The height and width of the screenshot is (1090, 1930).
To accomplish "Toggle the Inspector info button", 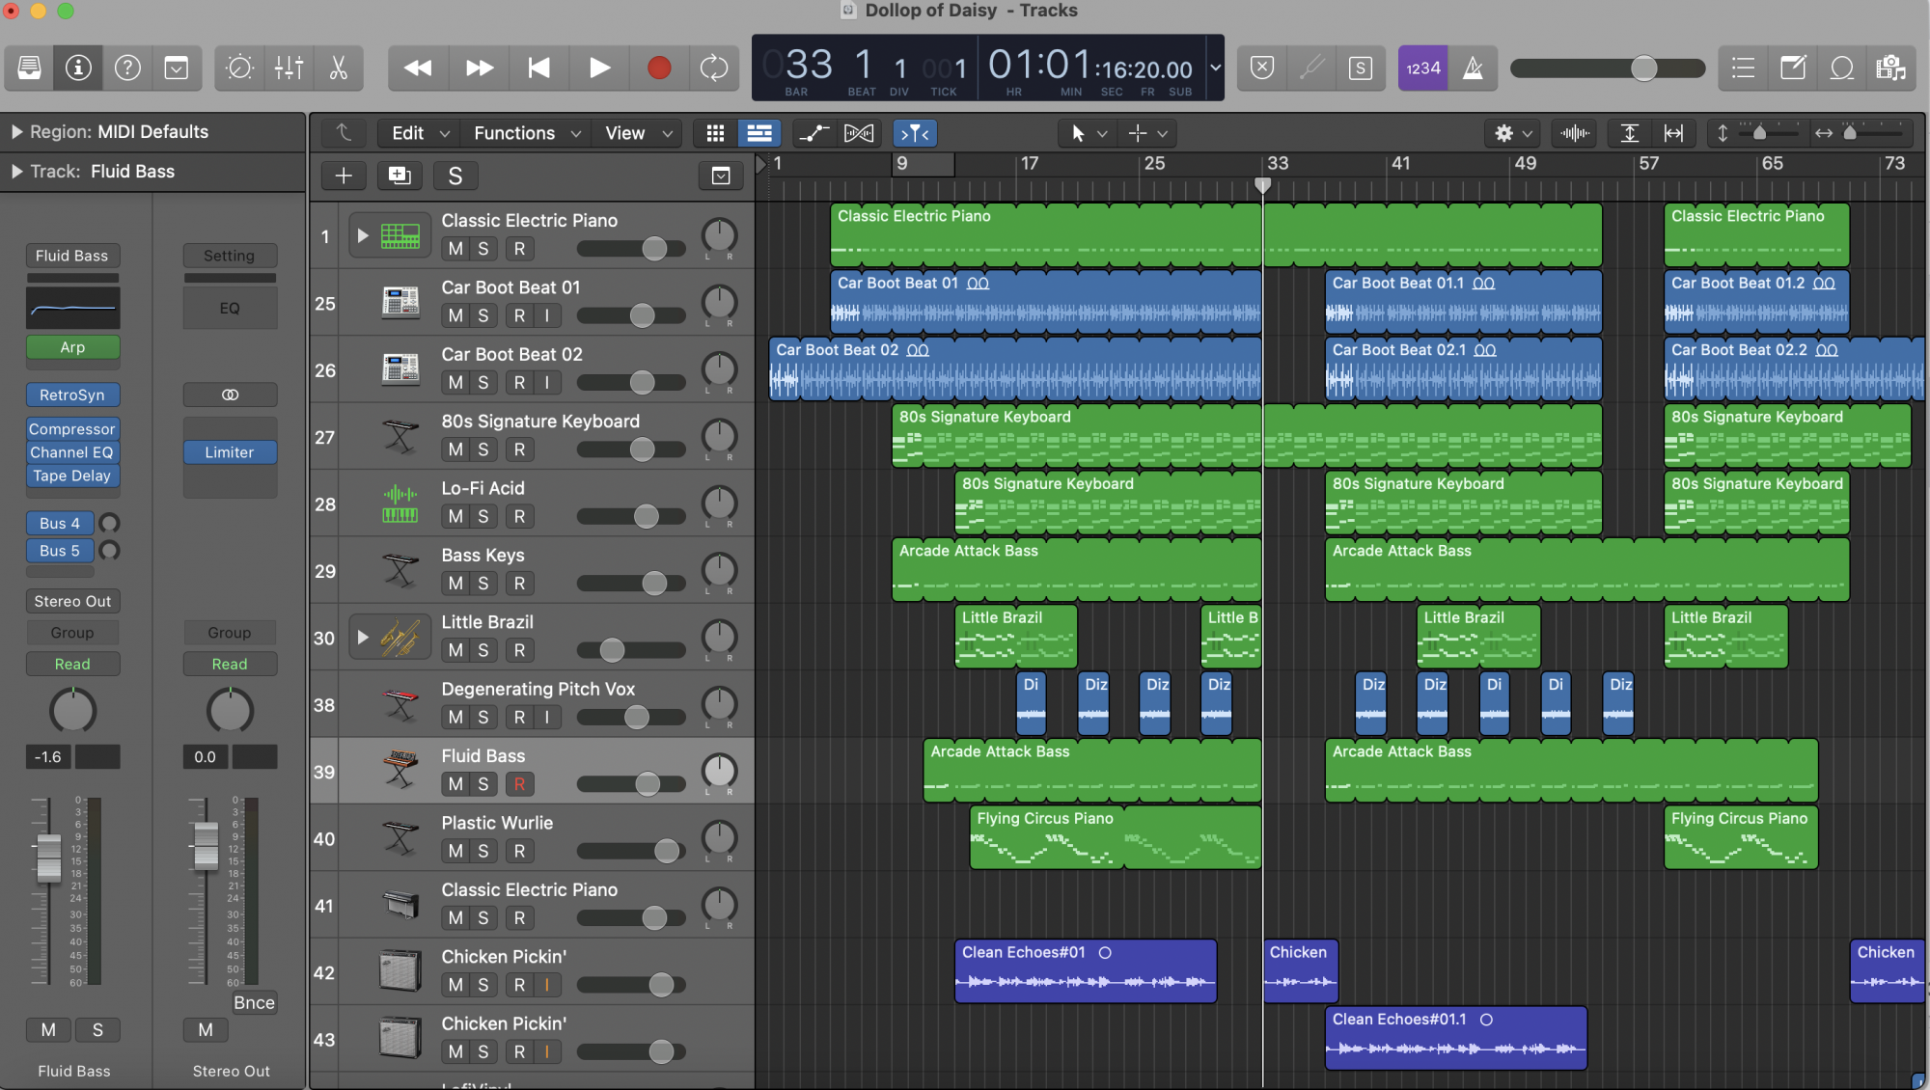I will [x=78, y=68].
